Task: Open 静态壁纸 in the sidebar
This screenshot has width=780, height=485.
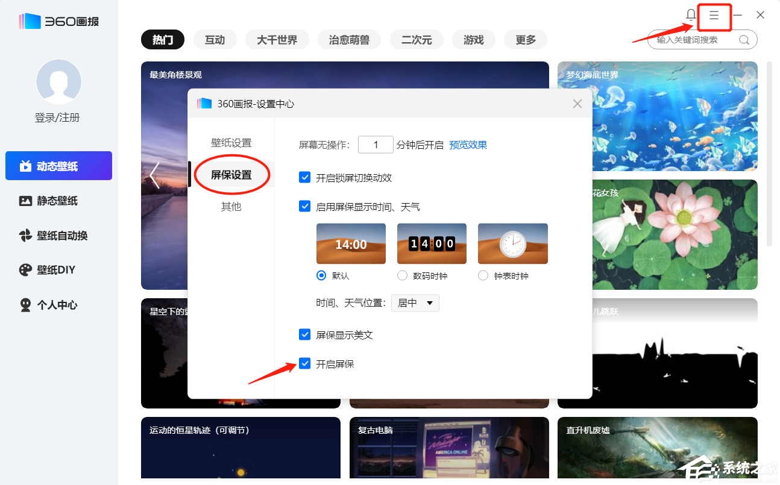Action: pos(58,201)
